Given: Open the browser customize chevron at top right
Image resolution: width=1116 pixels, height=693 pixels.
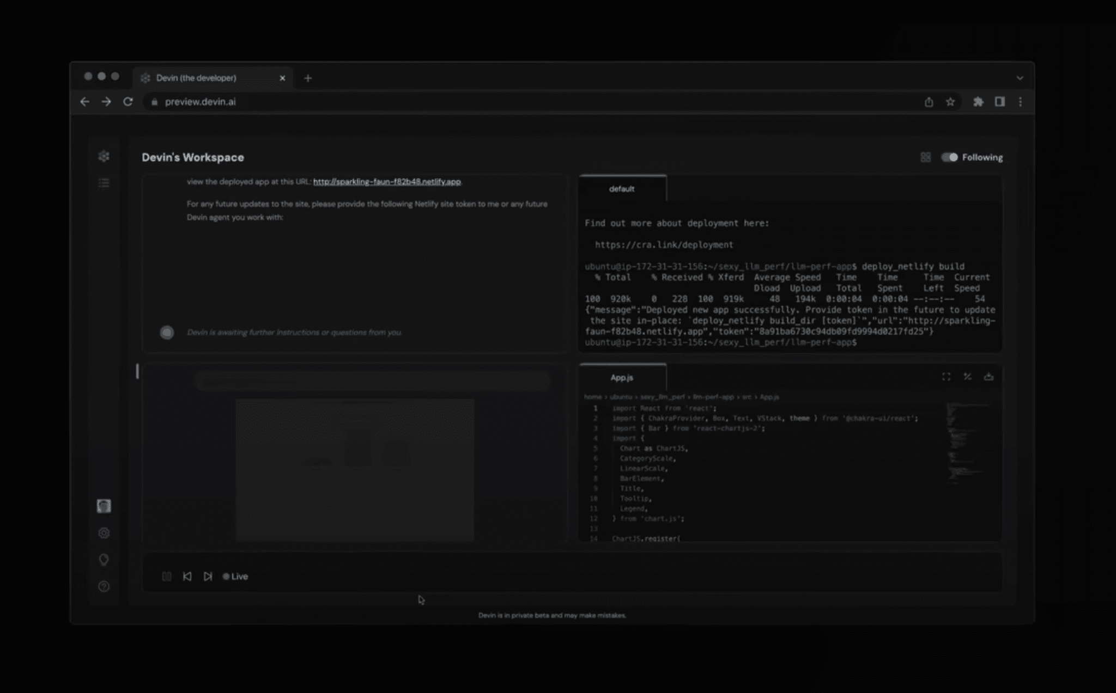Looking at the screenshot, I should point(1020,78).
